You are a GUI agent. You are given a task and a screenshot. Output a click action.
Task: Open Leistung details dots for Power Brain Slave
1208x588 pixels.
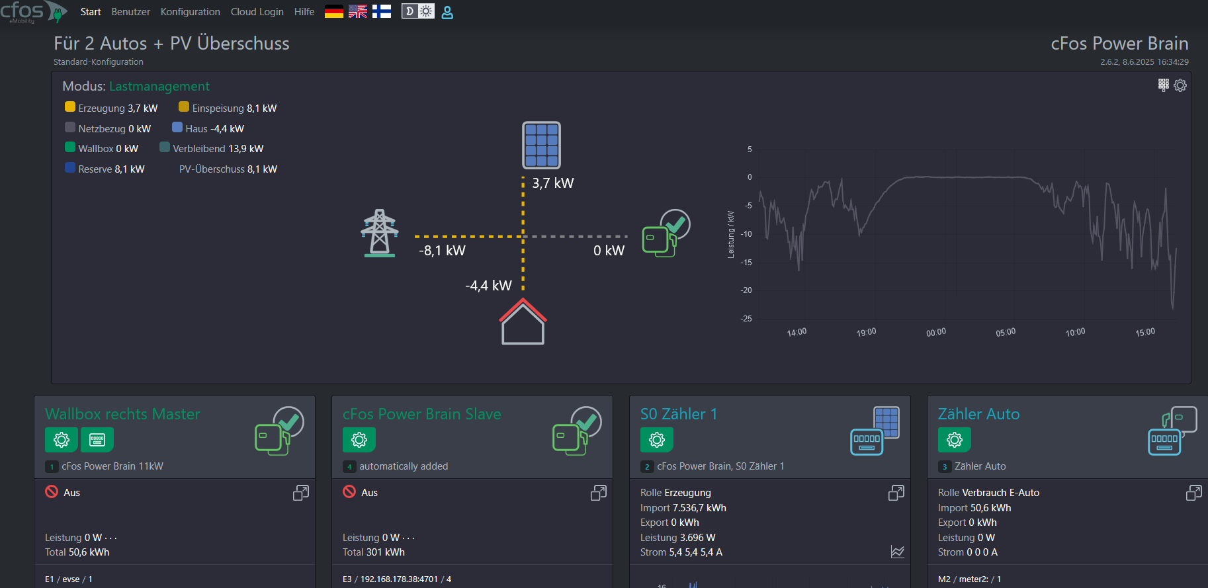(x=408, y=538)
